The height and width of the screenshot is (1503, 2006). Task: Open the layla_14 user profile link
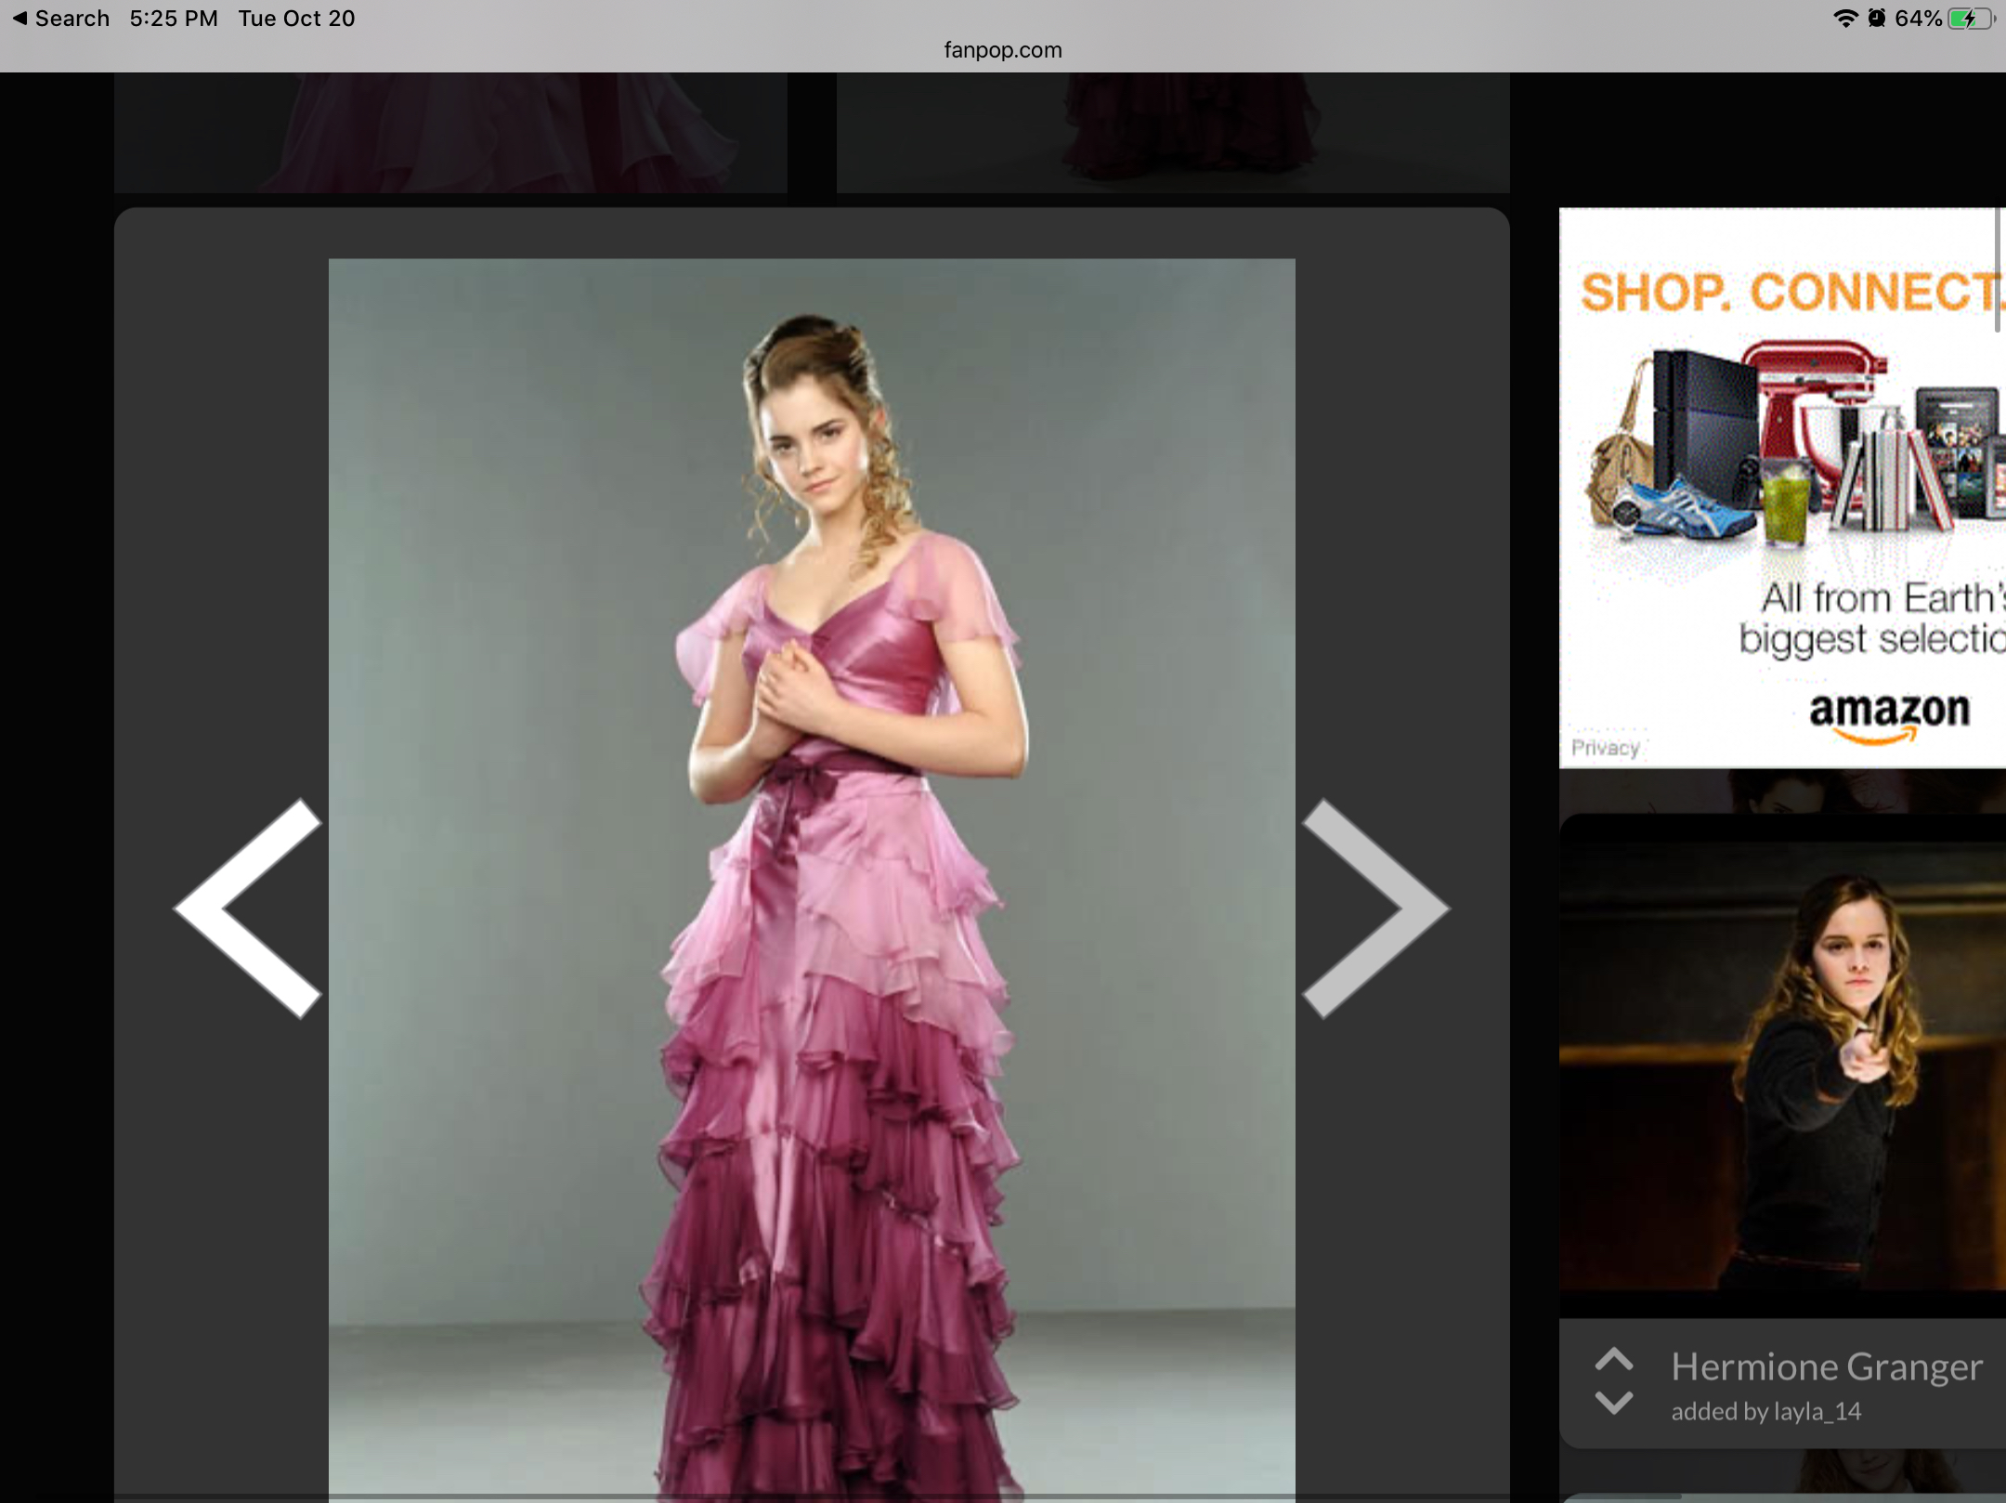pos(1817,1412)
